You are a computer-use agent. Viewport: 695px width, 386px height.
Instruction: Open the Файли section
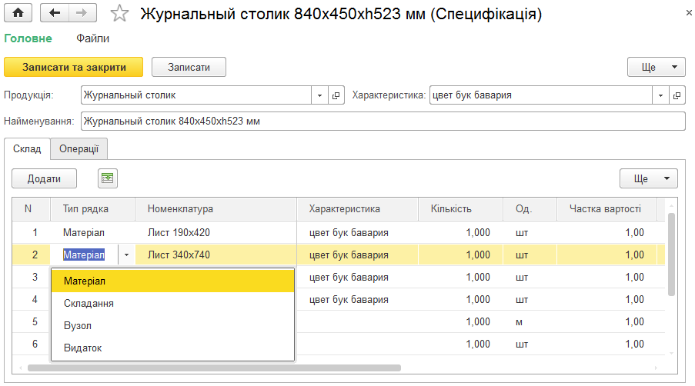[x=92, y=38]
